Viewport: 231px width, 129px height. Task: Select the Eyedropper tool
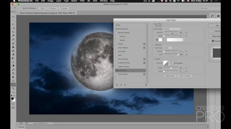point(13,35)
